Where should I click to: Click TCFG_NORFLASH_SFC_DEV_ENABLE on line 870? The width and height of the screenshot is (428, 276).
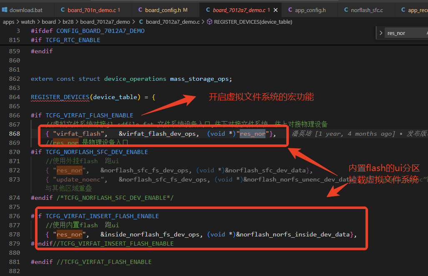[x=97, y=152]
